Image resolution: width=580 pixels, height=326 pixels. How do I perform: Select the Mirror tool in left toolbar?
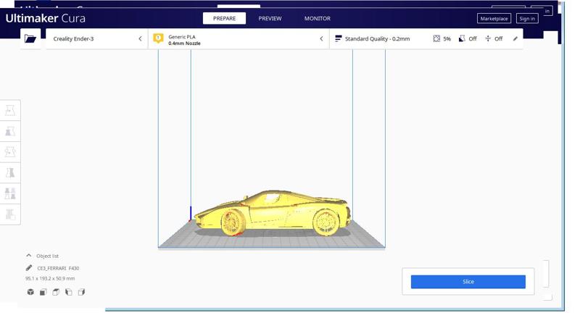10,172
